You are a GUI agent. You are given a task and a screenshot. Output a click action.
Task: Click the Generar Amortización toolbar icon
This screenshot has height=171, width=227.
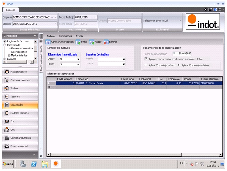(x=48, y=42)
